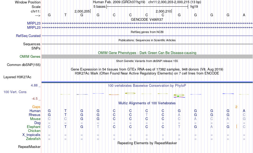This screenshot has width=253, height=153.
Task: Click the 5 bases scale text
Action: click(x=99, y=7)
